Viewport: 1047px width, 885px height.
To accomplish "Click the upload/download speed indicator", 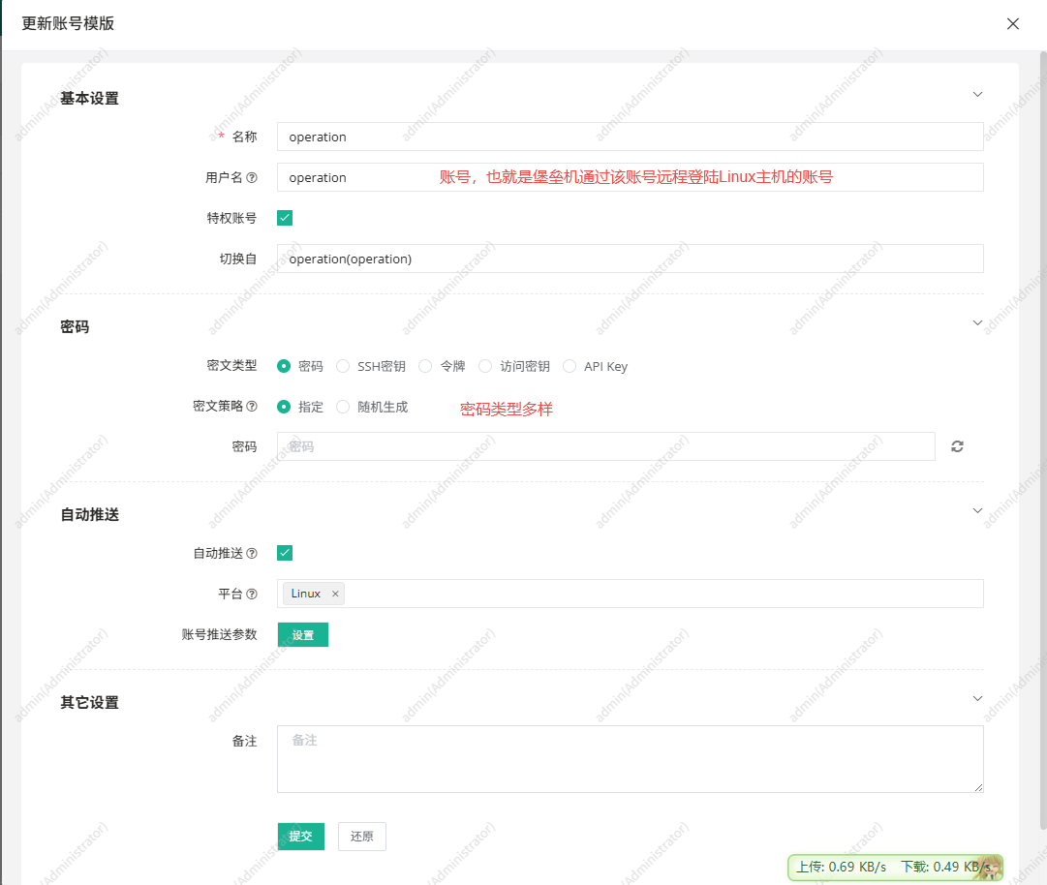I will [891, 868].
